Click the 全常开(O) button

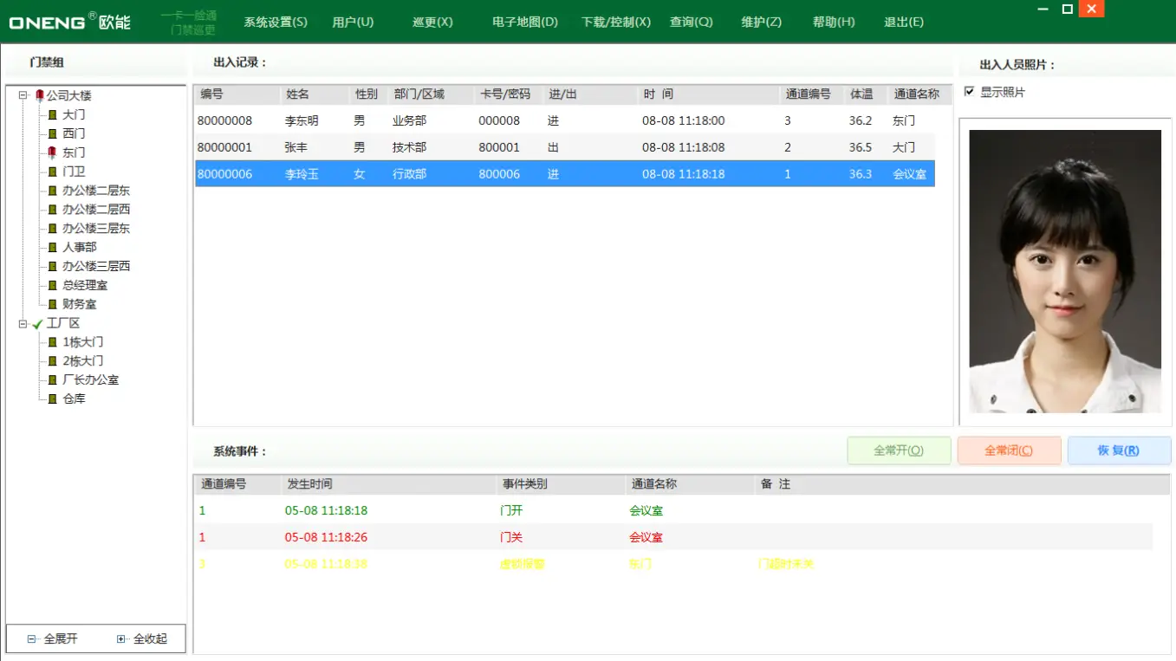(x=899, y=450)
